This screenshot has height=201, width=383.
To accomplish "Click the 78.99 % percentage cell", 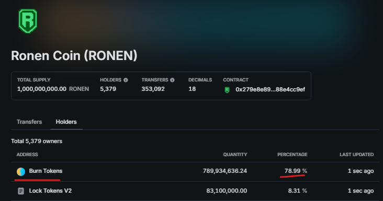I will [296, 171].
